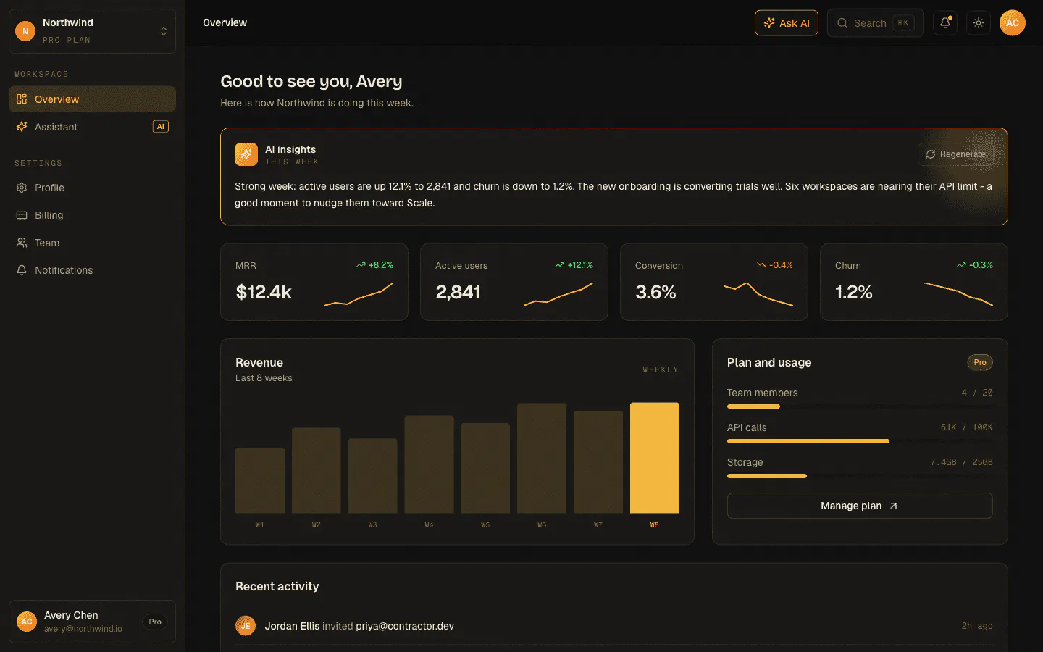Click the Overview grid icon in sidebar
This screenshot has width=1043, height=652.
22,99
